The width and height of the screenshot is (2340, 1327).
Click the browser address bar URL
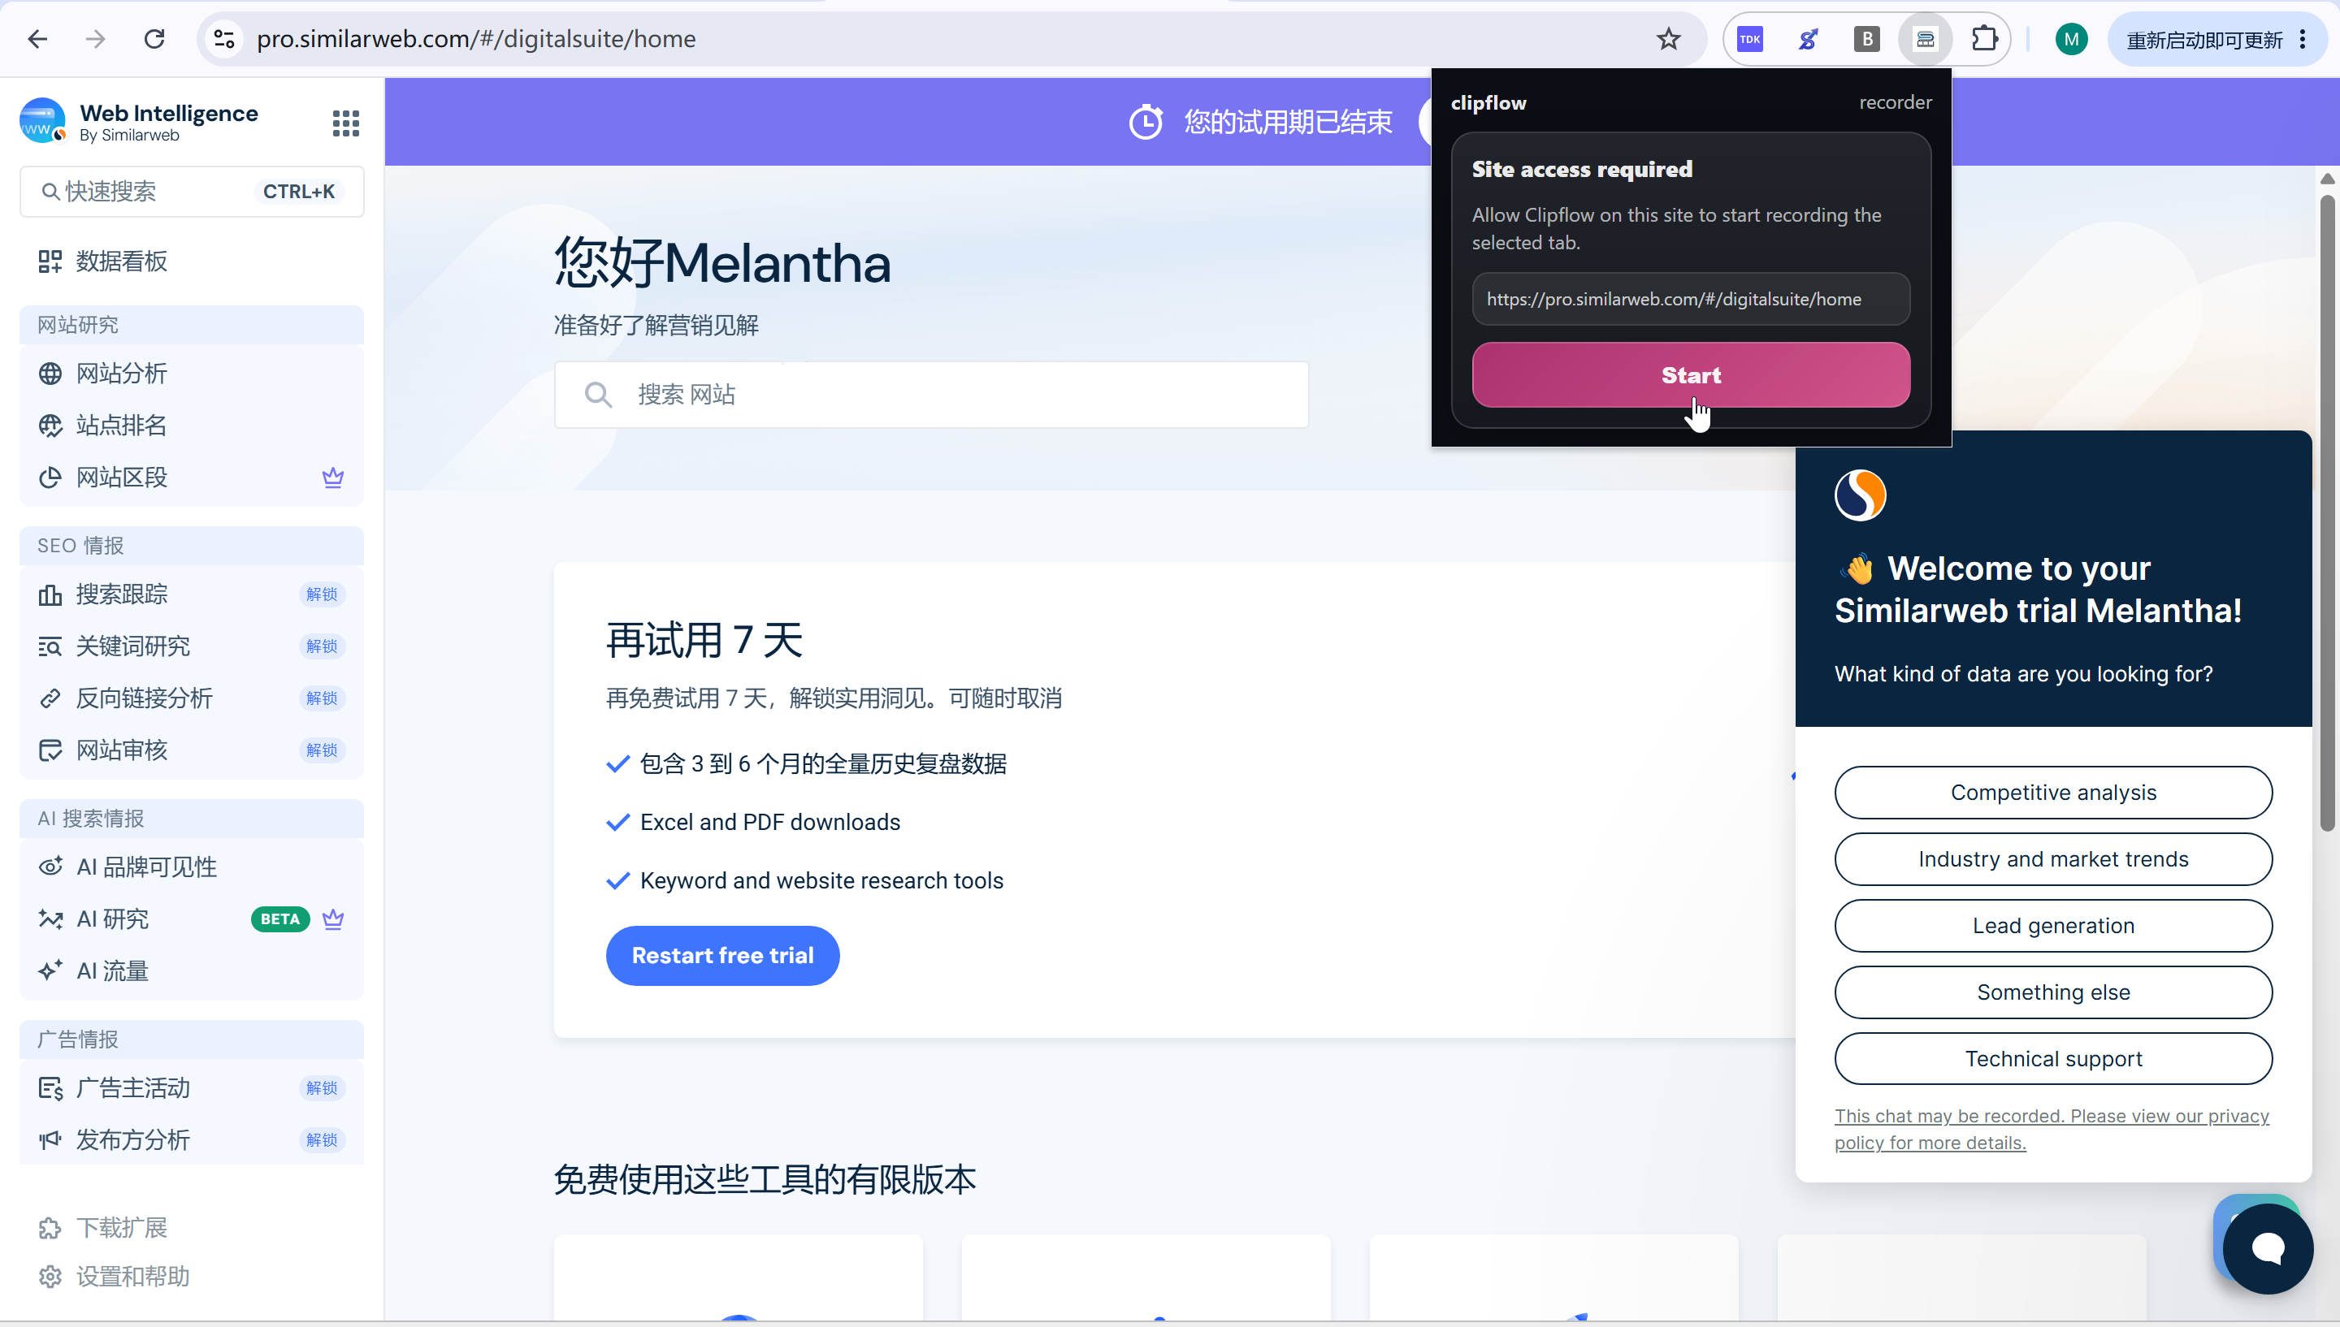(x=476, y=39)
